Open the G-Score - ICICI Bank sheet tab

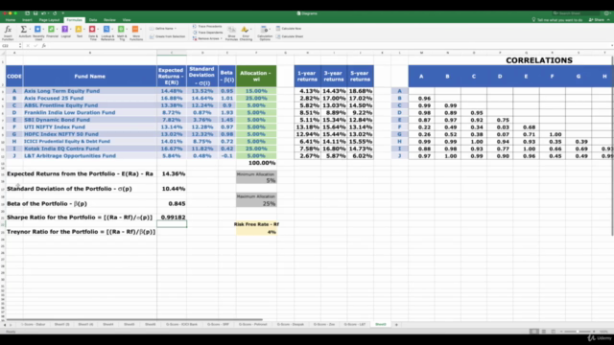181,325
